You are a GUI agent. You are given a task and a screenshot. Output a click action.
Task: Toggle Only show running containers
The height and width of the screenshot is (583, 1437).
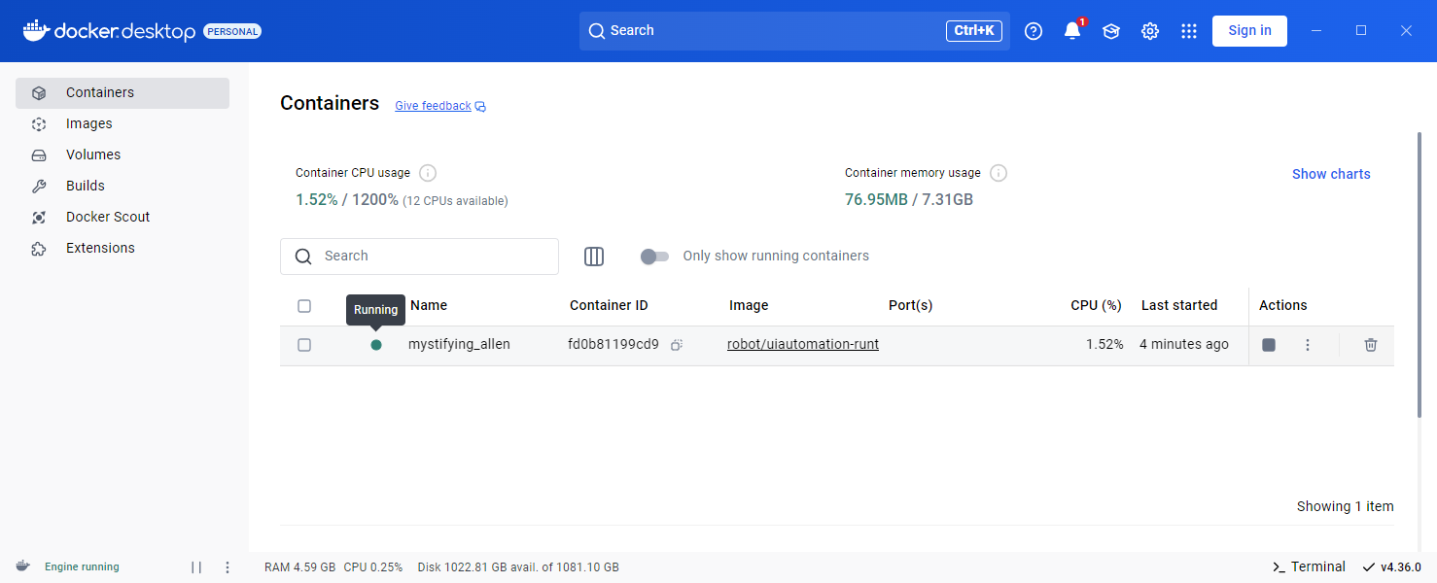[654, 257]
